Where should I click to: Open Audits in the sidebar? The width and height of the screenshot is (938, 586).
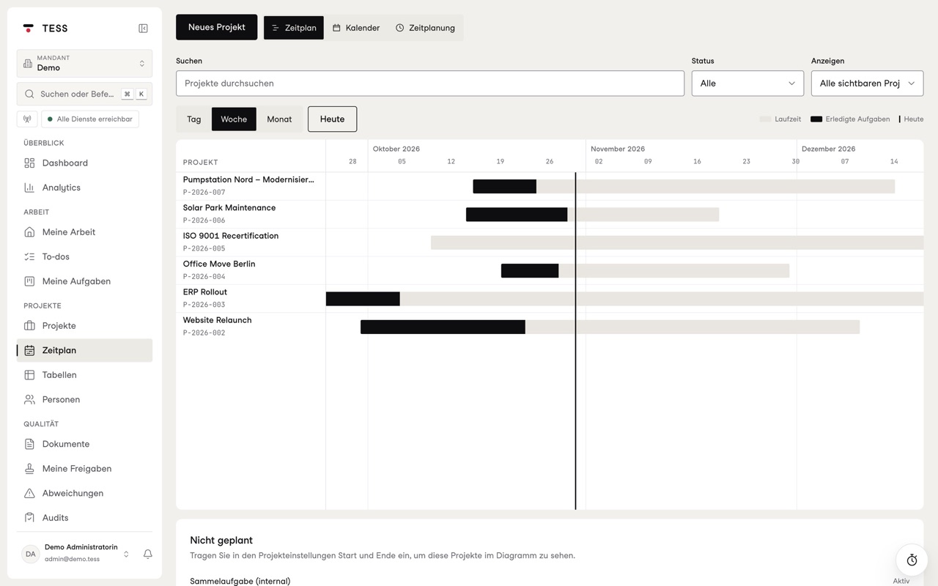click(84, 518)
